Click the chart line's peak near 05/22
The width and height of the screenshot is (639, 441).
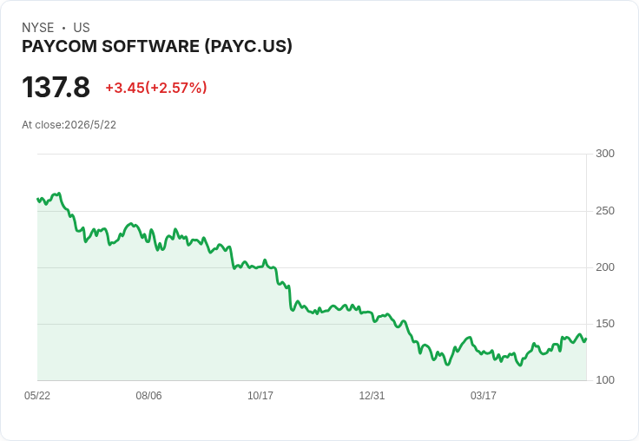59,194
